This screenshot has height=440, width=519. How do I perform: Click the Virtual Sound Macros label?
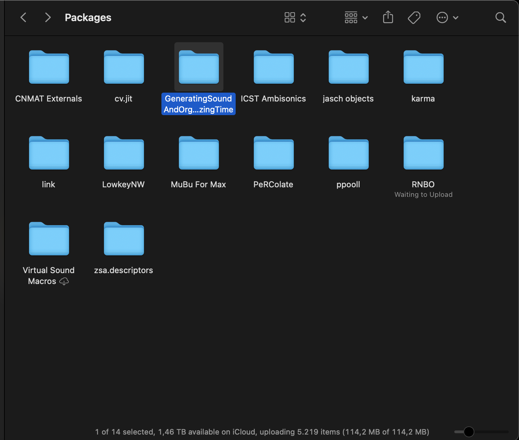click(49, 276)
